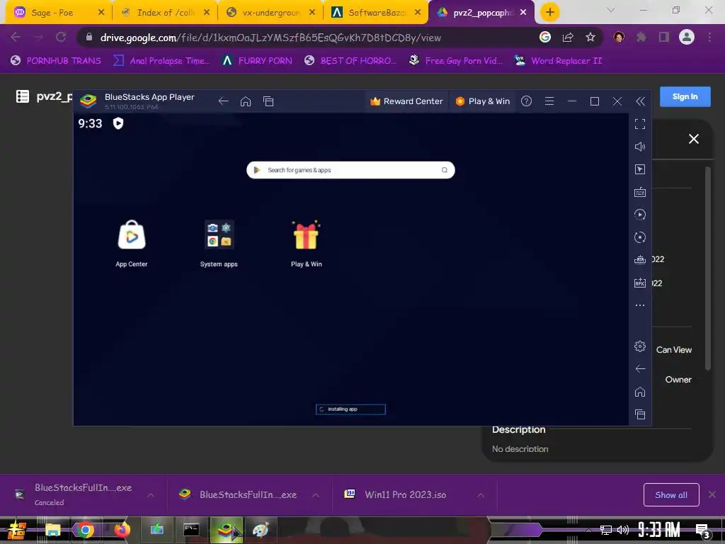Open Chrome from the taskbar
The width and height of the screenshot is (725, 544).
point(85,530)
